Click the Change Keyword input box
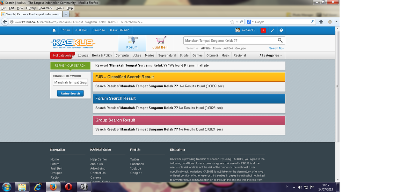Image resolution: width=408 pixels, height=192 pixels. tap(70, 82)
